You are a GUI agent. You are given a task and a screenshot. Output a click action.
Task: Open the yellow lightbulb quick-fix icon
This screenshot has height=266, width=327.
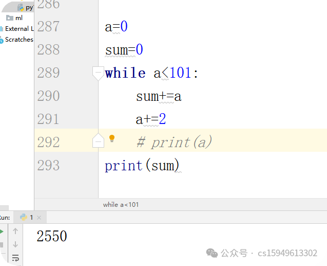point(112,138)
